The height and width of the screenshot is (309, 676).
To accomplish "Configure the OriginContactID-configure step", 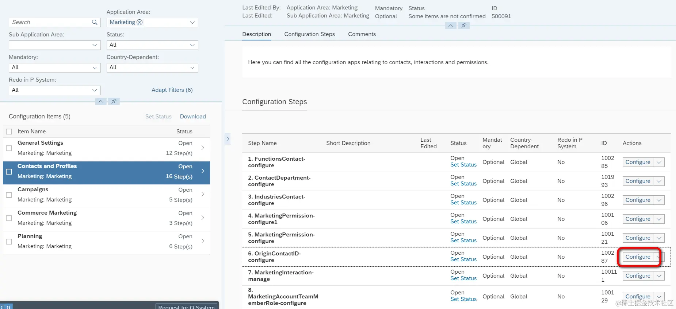I will (638, 257).
